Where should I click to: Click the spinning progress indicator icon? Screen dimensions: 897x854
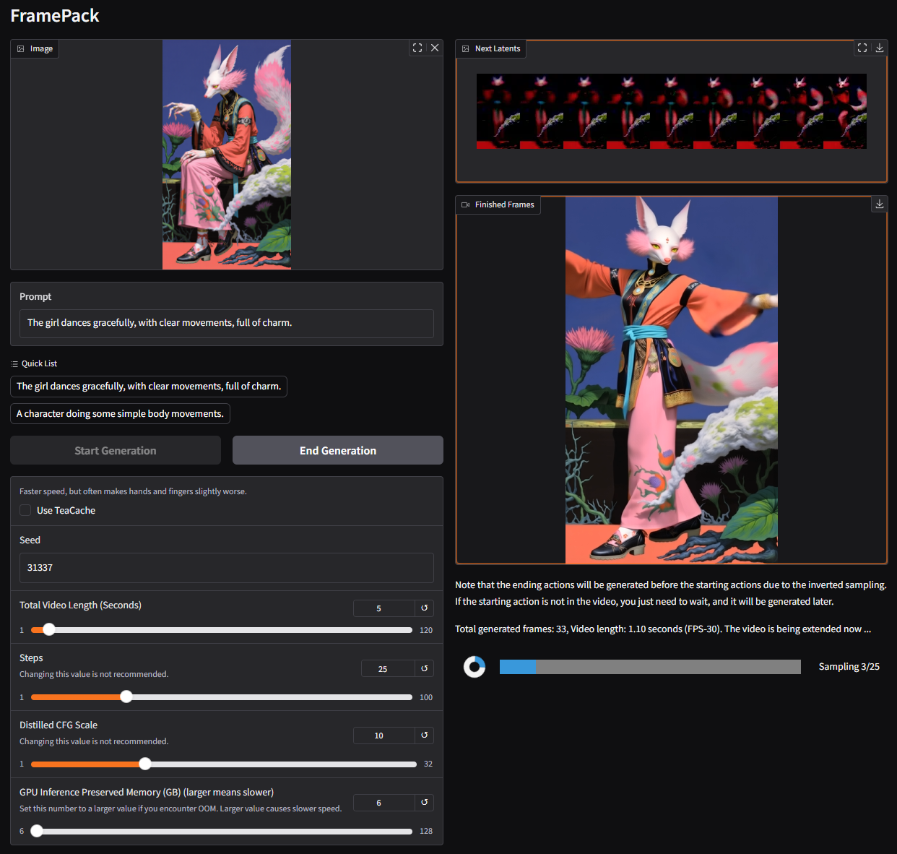[x=474, y=667]
